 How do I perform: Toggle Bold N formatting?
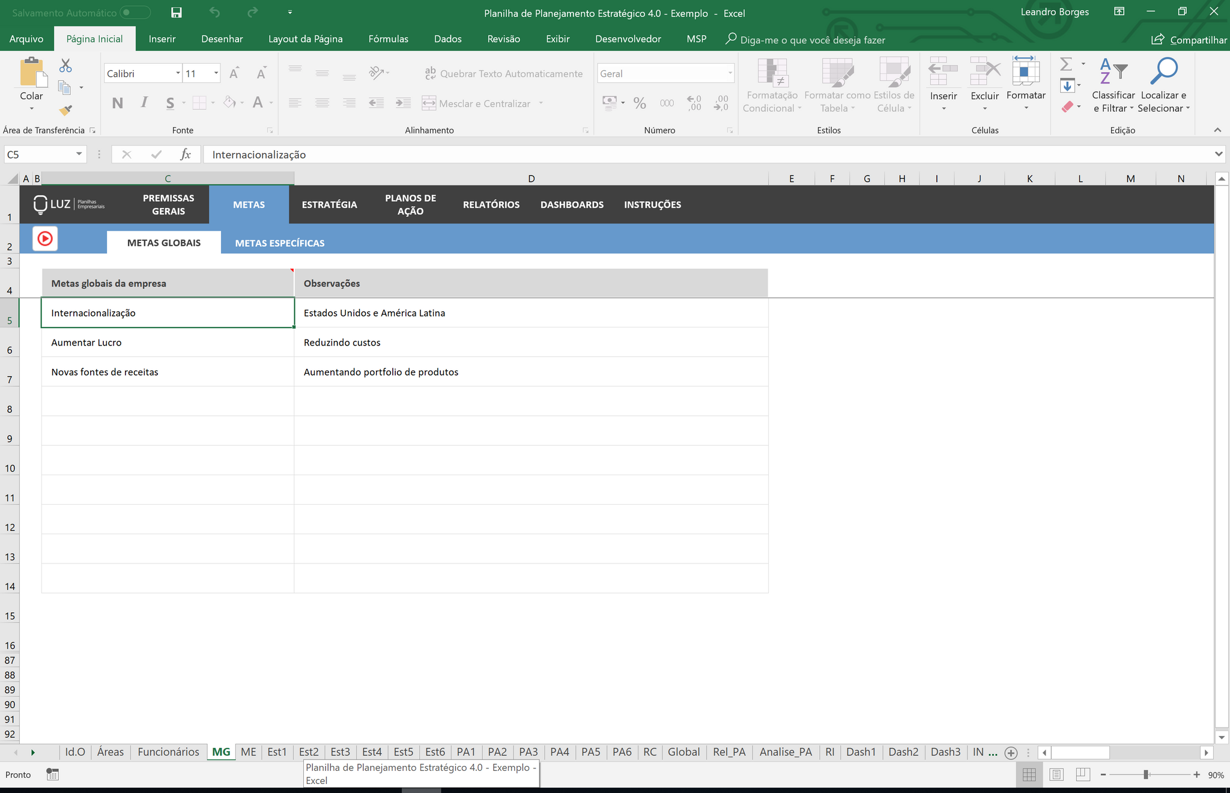(x=118, y=103)
